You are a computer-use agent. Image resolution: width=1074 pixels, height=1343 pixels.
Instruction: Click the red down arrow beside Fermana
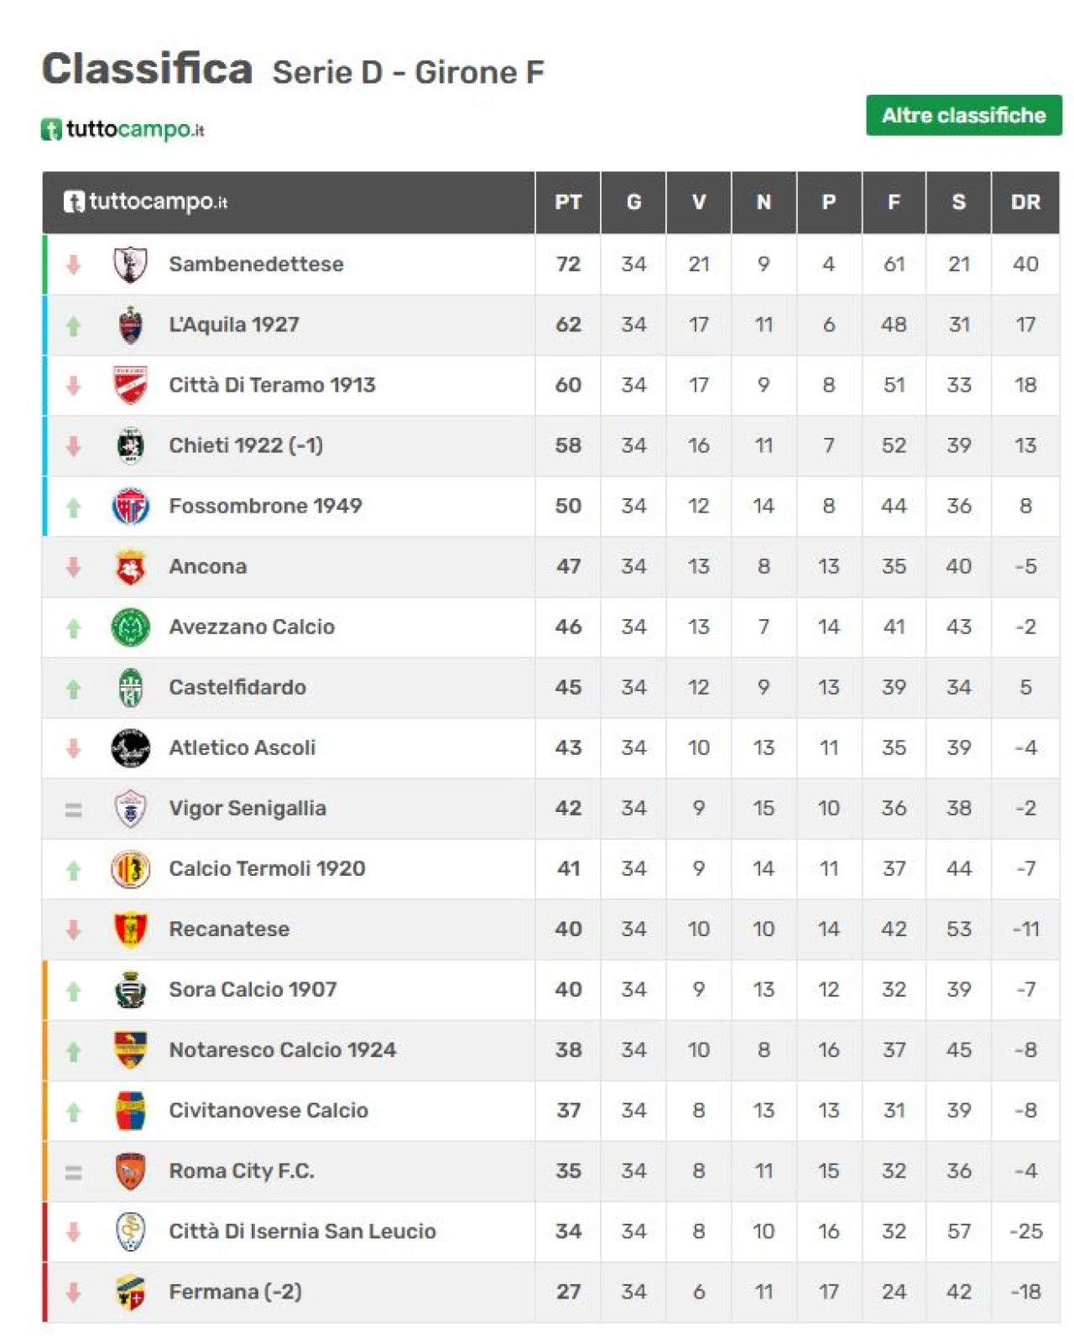74,1292
